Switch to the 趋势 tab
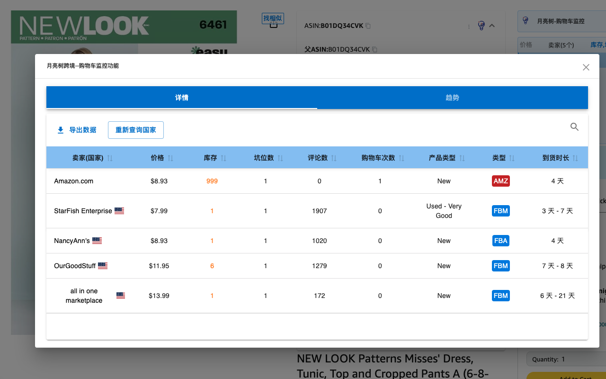This screenshot has height=379, width=606. pyautogui.click(x=453, y=97)
